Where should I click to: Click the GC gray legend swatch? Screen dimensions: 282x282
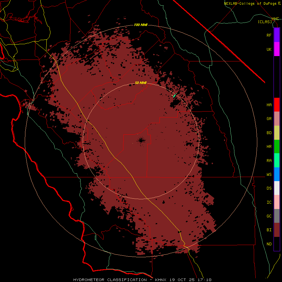pos(277,216)
